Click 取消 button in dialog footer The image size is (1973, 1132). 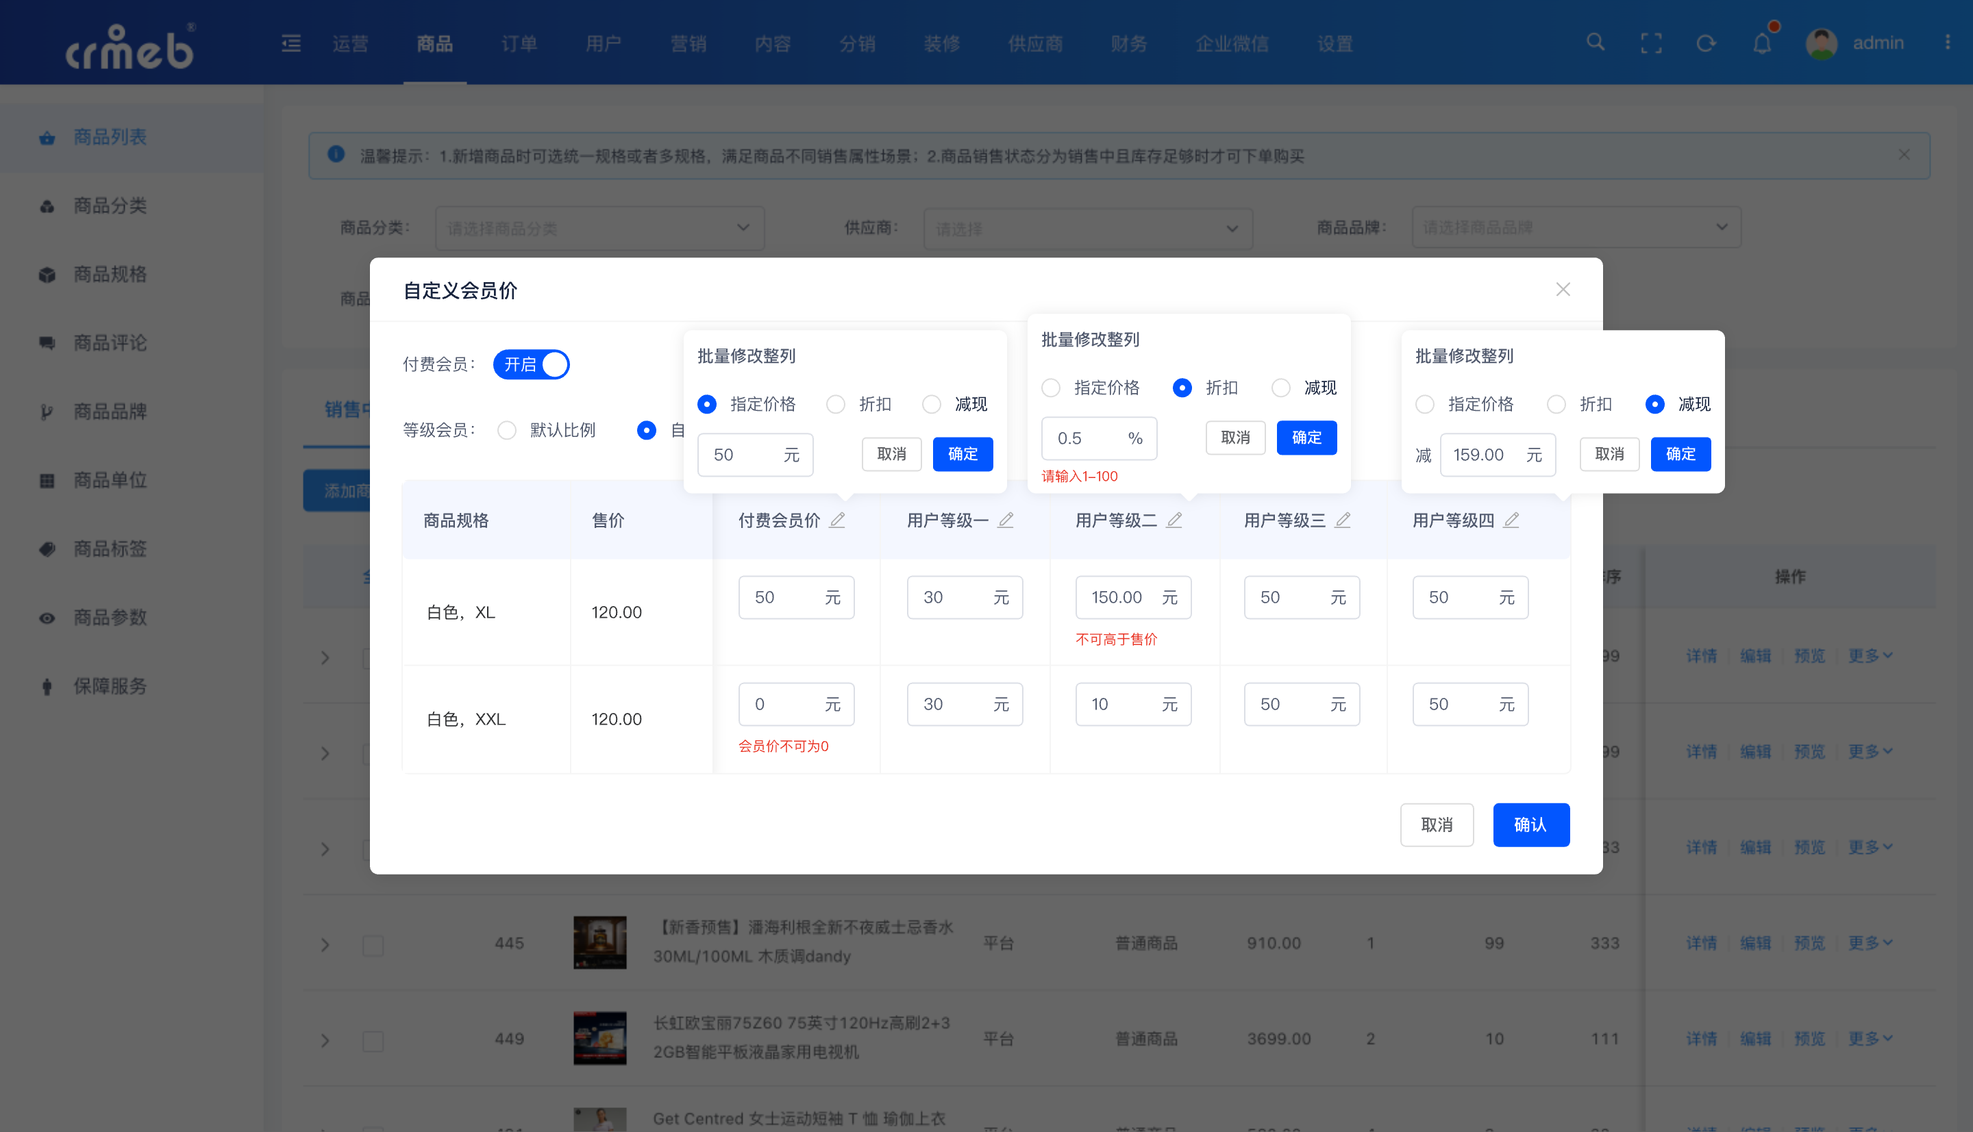(x=1437, y=824)
